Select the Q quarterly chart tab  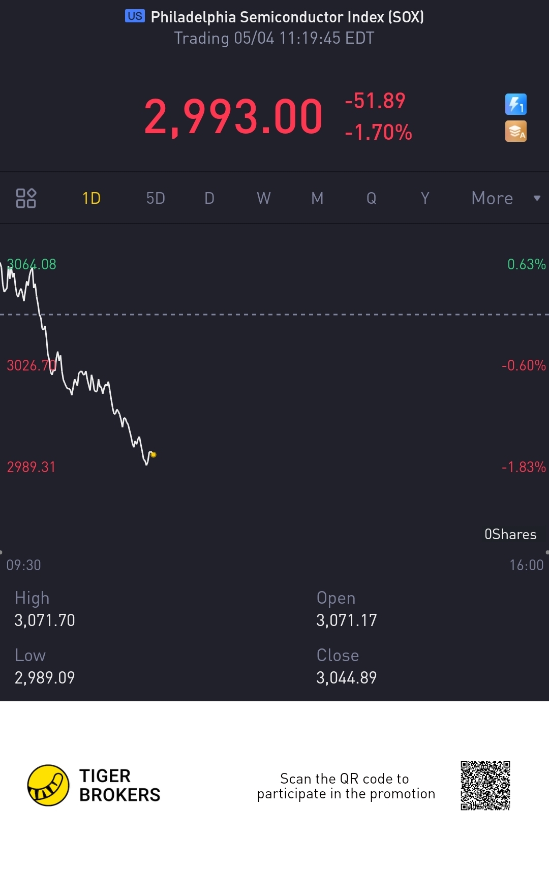tap(372, 198)
